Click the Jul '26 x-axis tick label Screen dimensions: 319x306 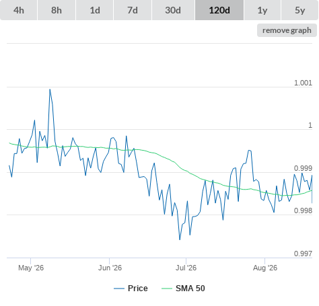click(x=186, y=268)
